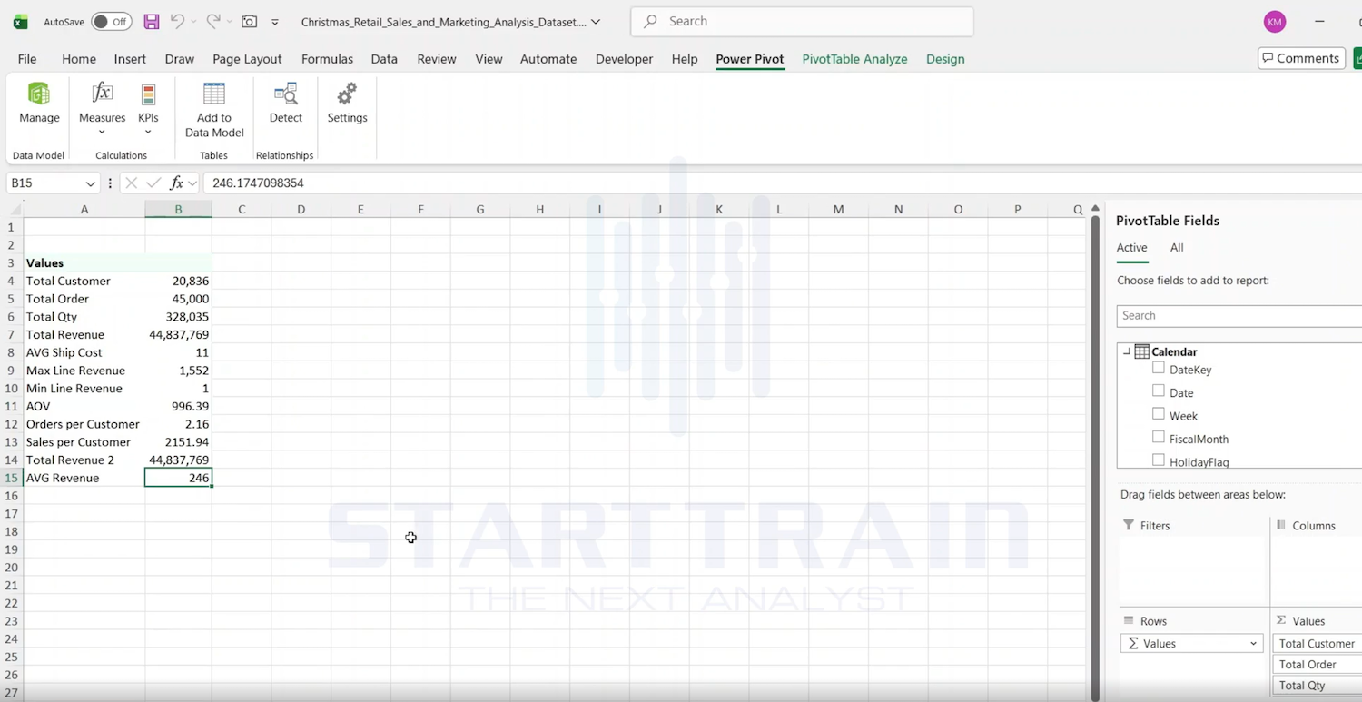
Task: Open Power Pivot Settings
Action: pos(347,103)
